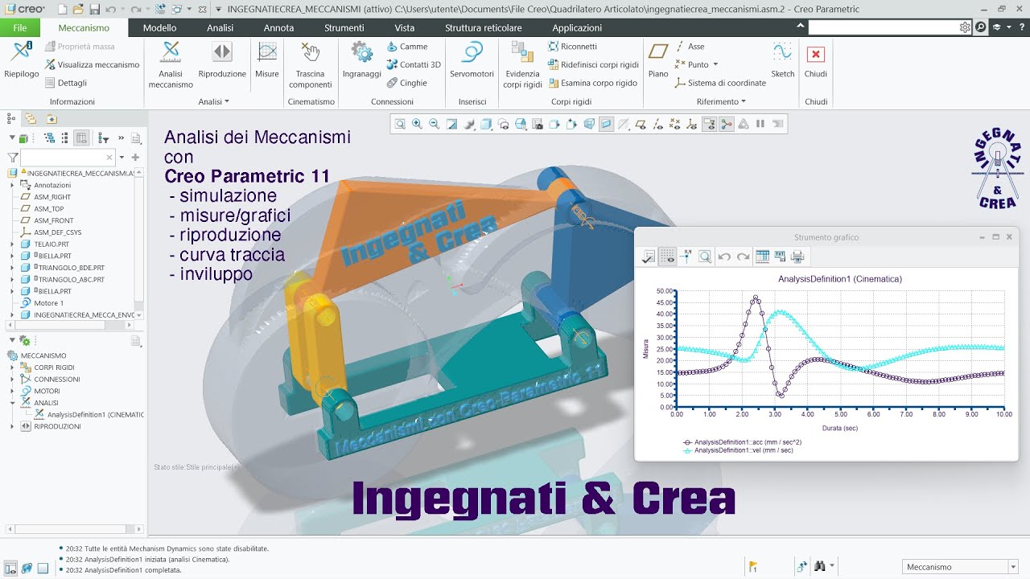
Task: Open the Vista tab
Action: pos(405,27)
